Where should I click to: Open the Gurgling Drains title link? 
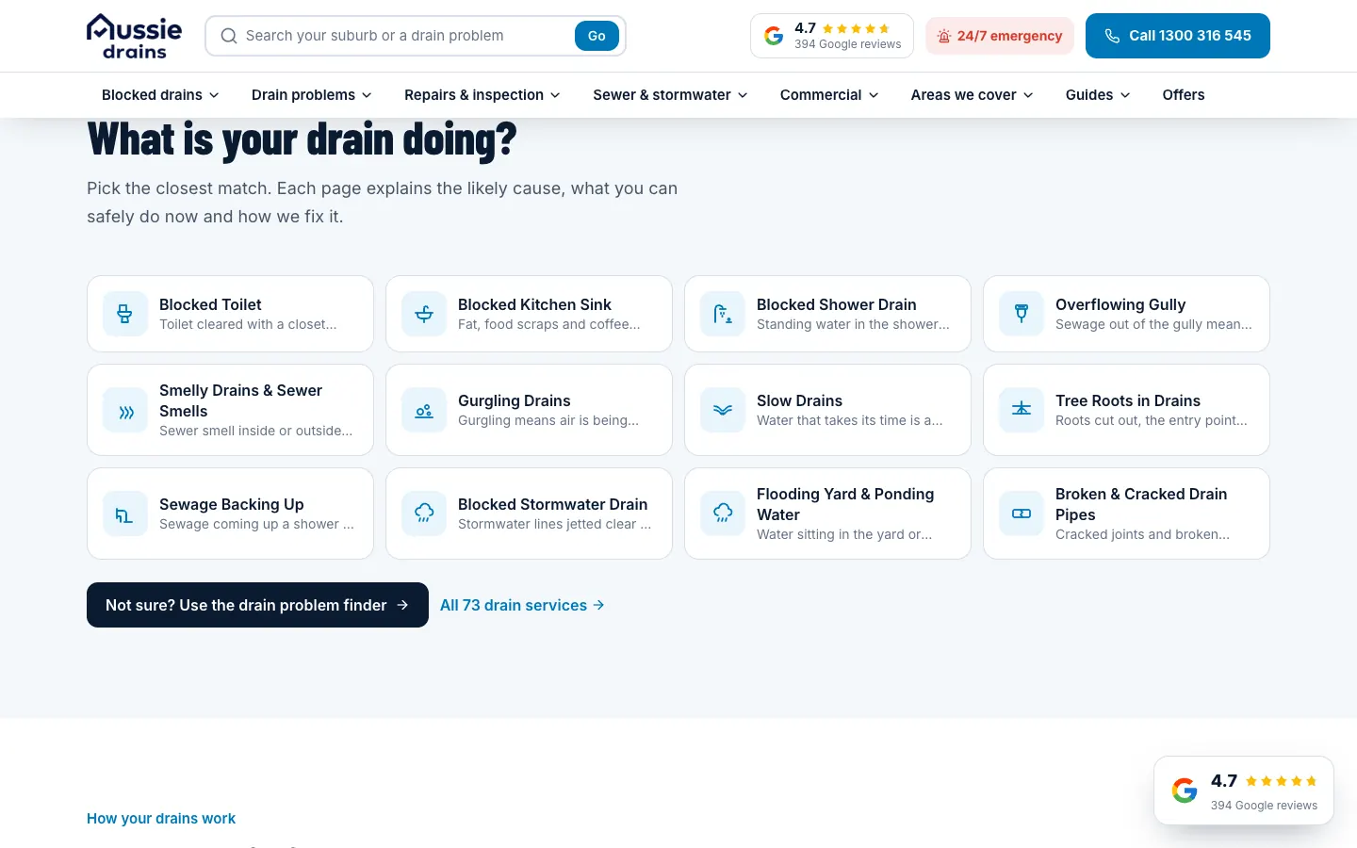coord(515,400)
